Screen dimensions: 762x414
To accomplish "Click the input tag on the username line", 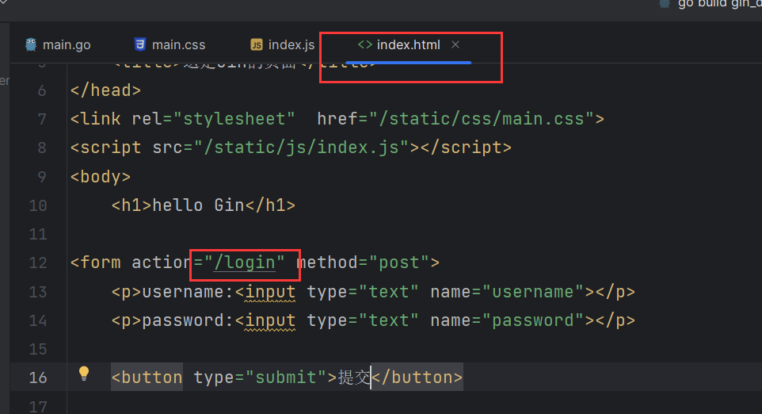I will [270, 292].
